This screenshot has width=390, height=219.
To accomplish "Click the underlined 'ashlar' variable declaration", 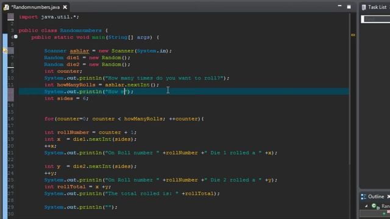I will pos(79,51).
